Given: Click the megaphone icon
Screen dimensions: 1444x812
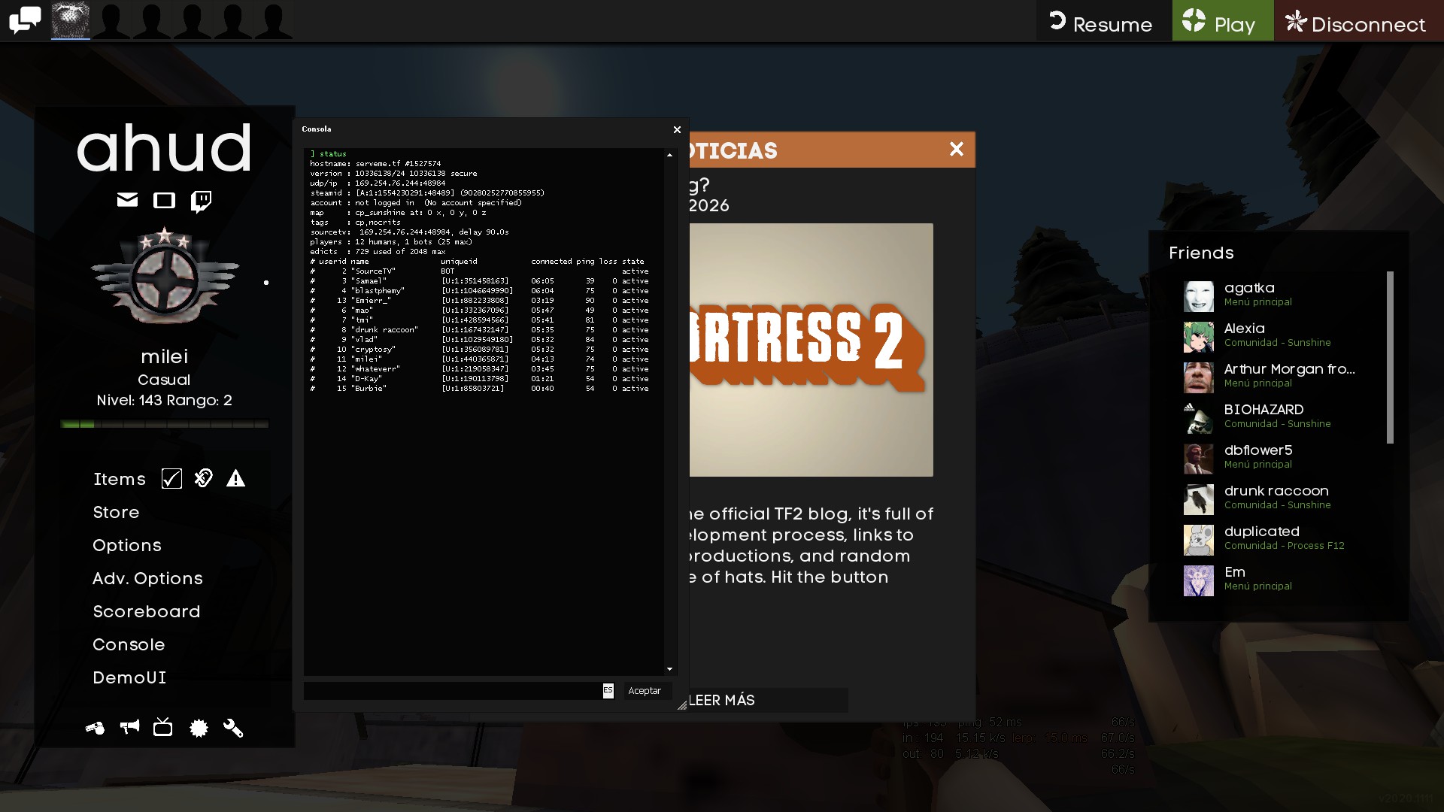Looking at the screenshot, I should 129,727.
